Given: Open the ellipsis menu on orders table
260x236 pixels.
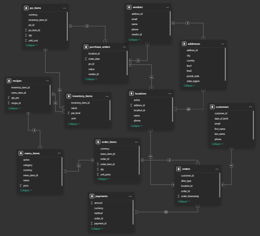Looking at the screenshot, I should tap(217, 169).
